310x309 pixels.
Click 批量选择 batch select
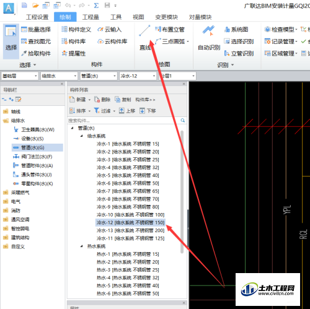click(x=36, y=30)
